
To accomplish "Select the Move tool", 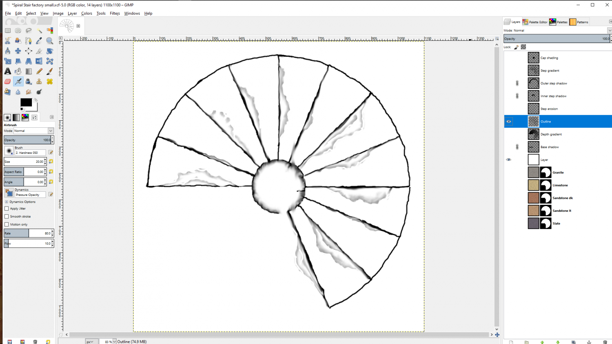I will coord(18,51).
